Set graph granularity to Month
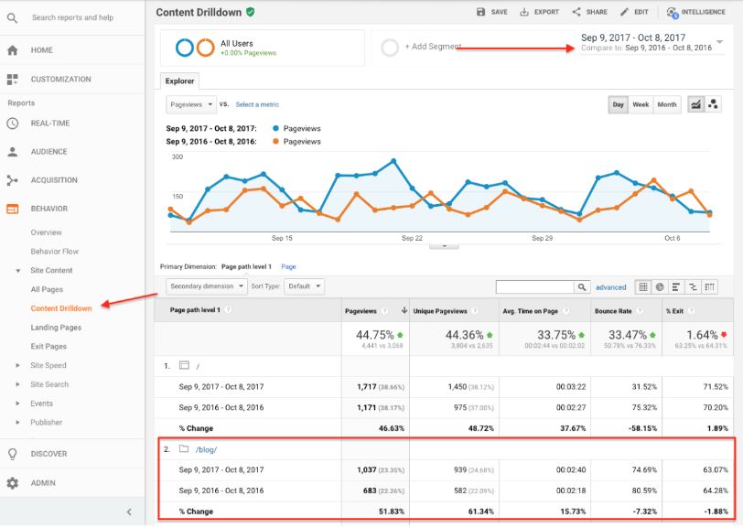The height and width of the screenshot is (528, 743). click(667, 104)
